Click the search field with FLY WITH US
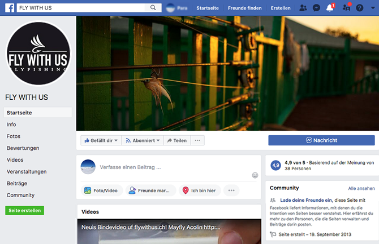 pos(81,8)
